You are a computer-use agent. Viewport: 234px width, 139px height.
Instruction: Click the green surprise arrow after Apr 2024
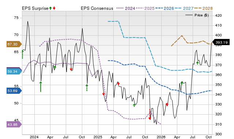pyautogui.click(x=55, y=67)
